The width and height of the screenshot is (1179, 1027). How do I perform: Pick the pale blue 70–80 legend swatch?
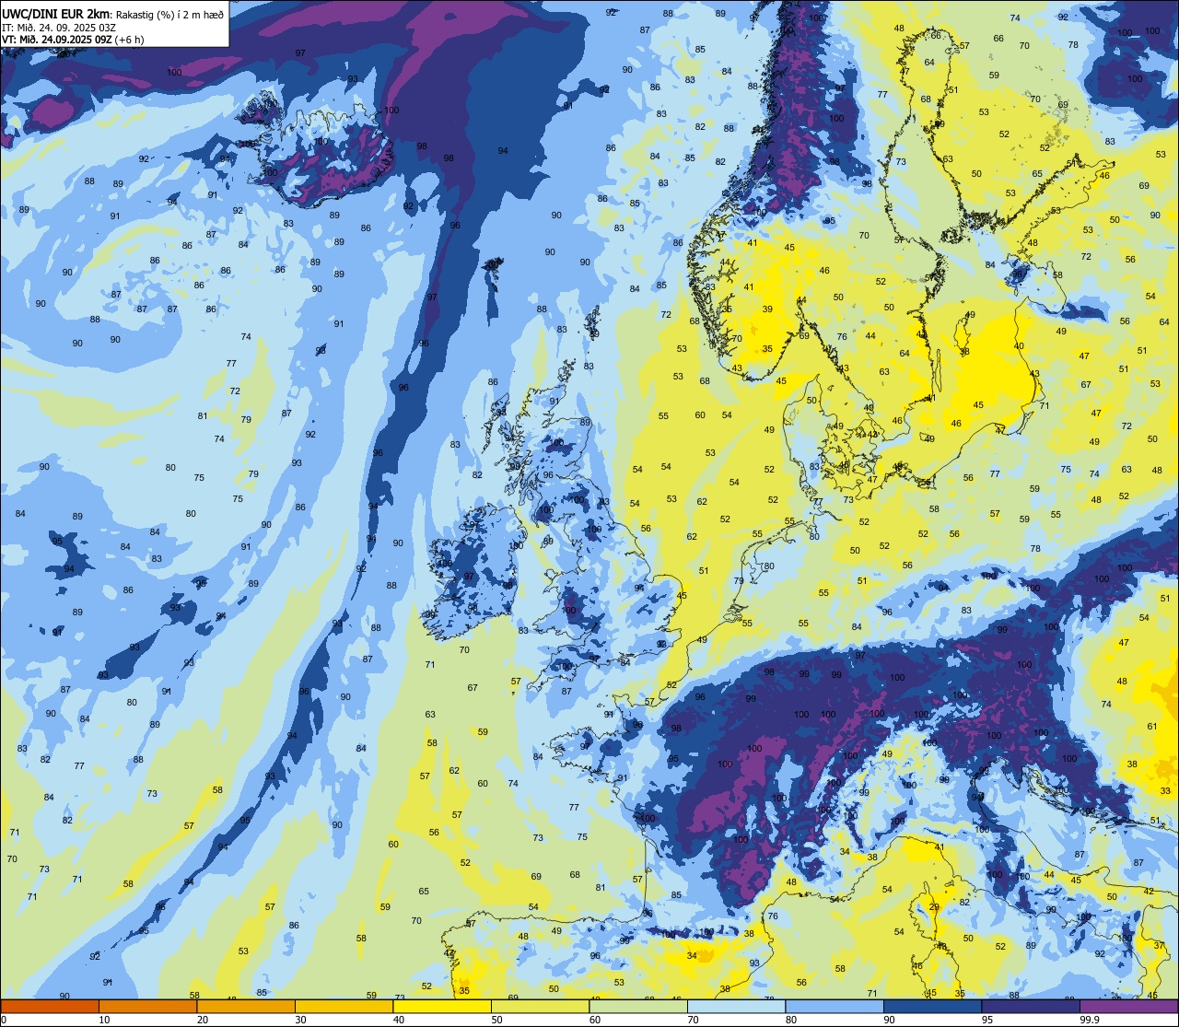click(736, 1006)
